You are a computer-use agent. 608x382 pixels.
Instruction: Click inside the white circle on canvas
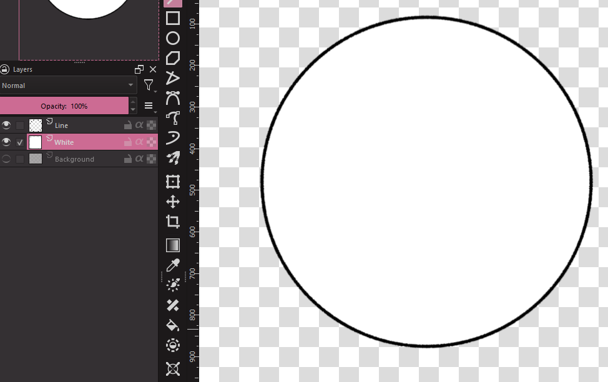click(426, 181)
